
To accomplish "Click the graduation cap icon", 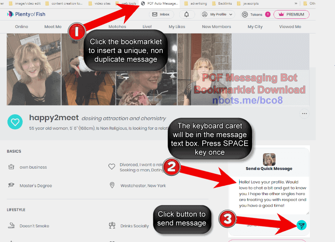I will click(11, 185).
